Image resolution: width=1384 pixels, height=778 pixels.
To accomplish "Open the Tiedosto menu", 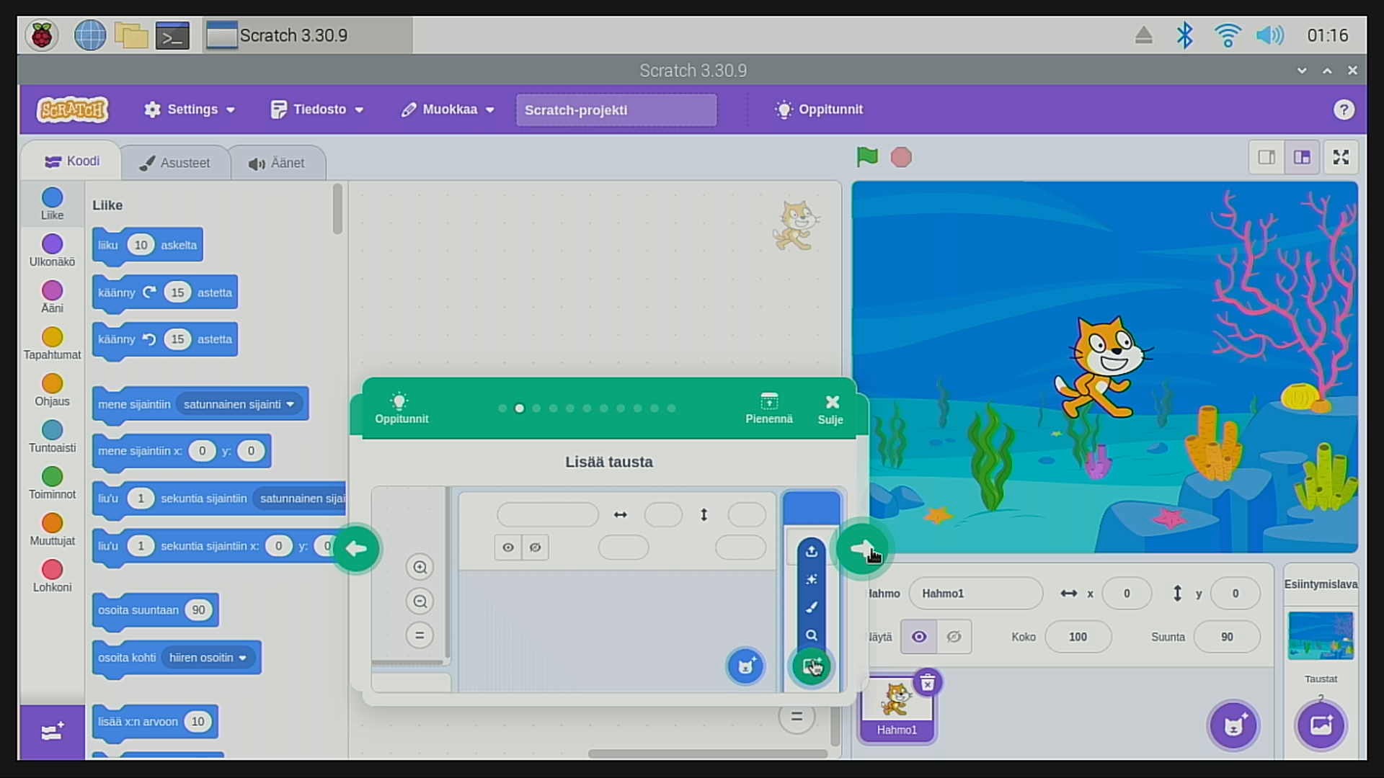I will pyautogui.click(x=317, y=109).
